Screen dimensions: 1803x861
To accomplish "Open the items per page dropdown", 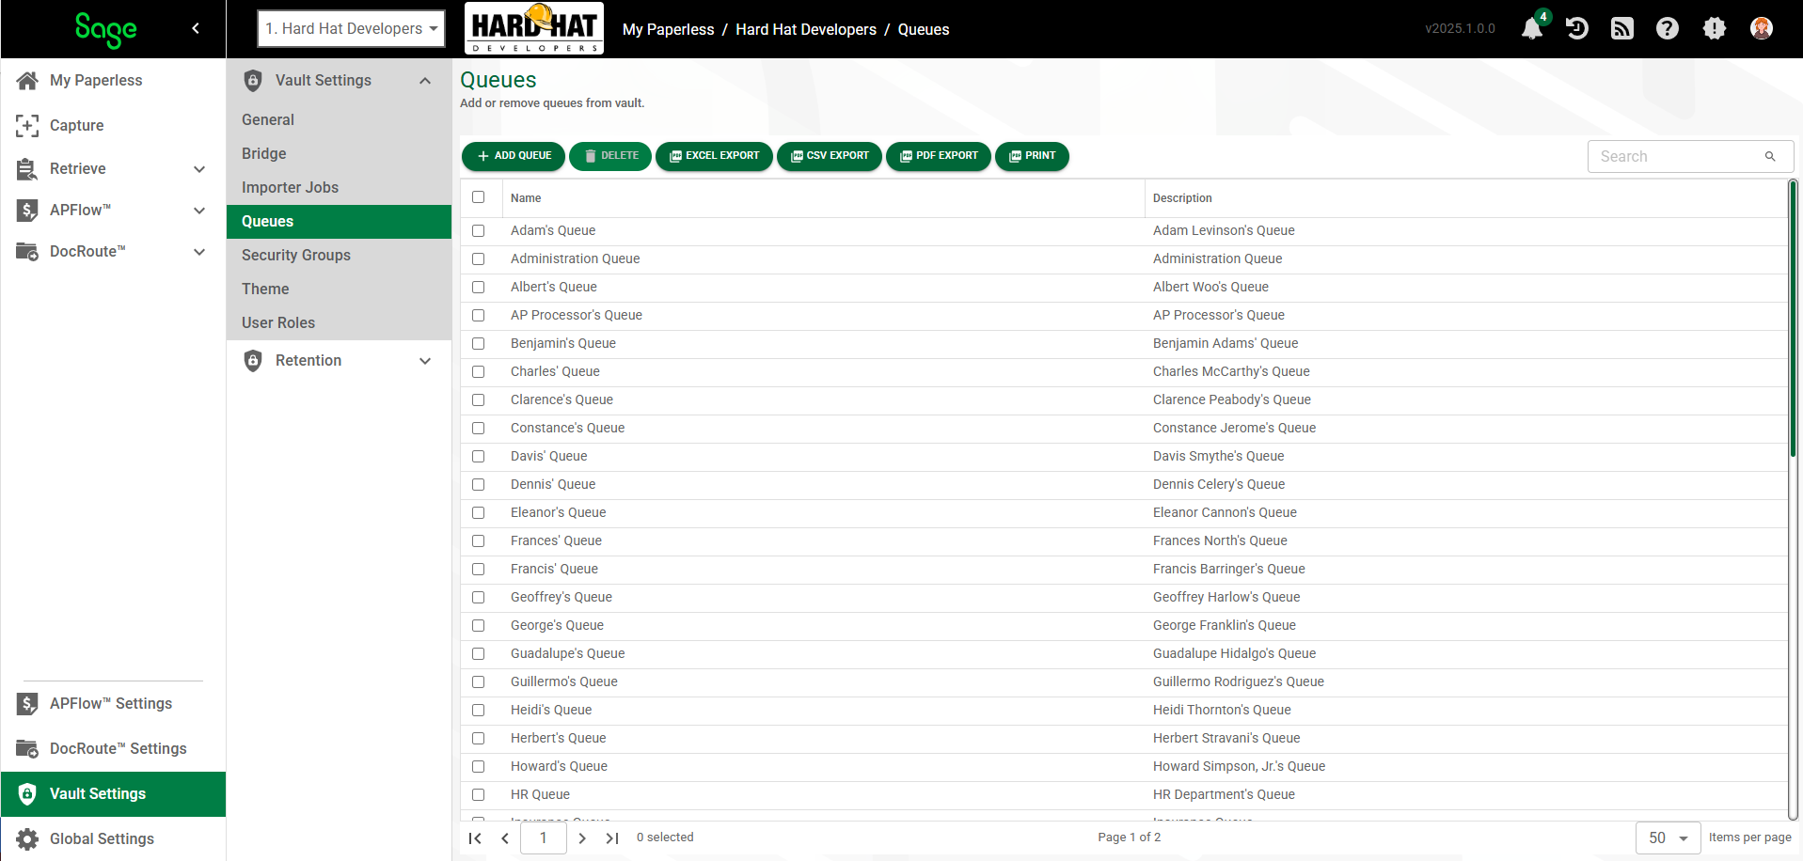I will pyautogui.click(x=1669, y=838).
